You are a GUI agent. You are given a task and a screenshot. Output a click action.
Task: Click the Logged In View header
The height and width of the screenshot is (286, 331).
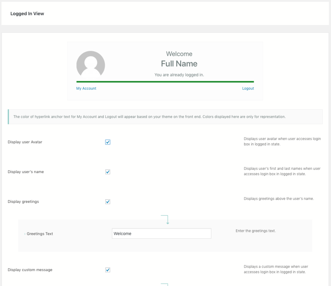click(27, 14)
